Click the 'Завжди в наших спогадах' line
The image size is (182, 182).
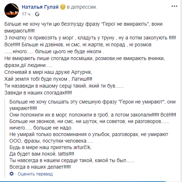click(38, 93)
